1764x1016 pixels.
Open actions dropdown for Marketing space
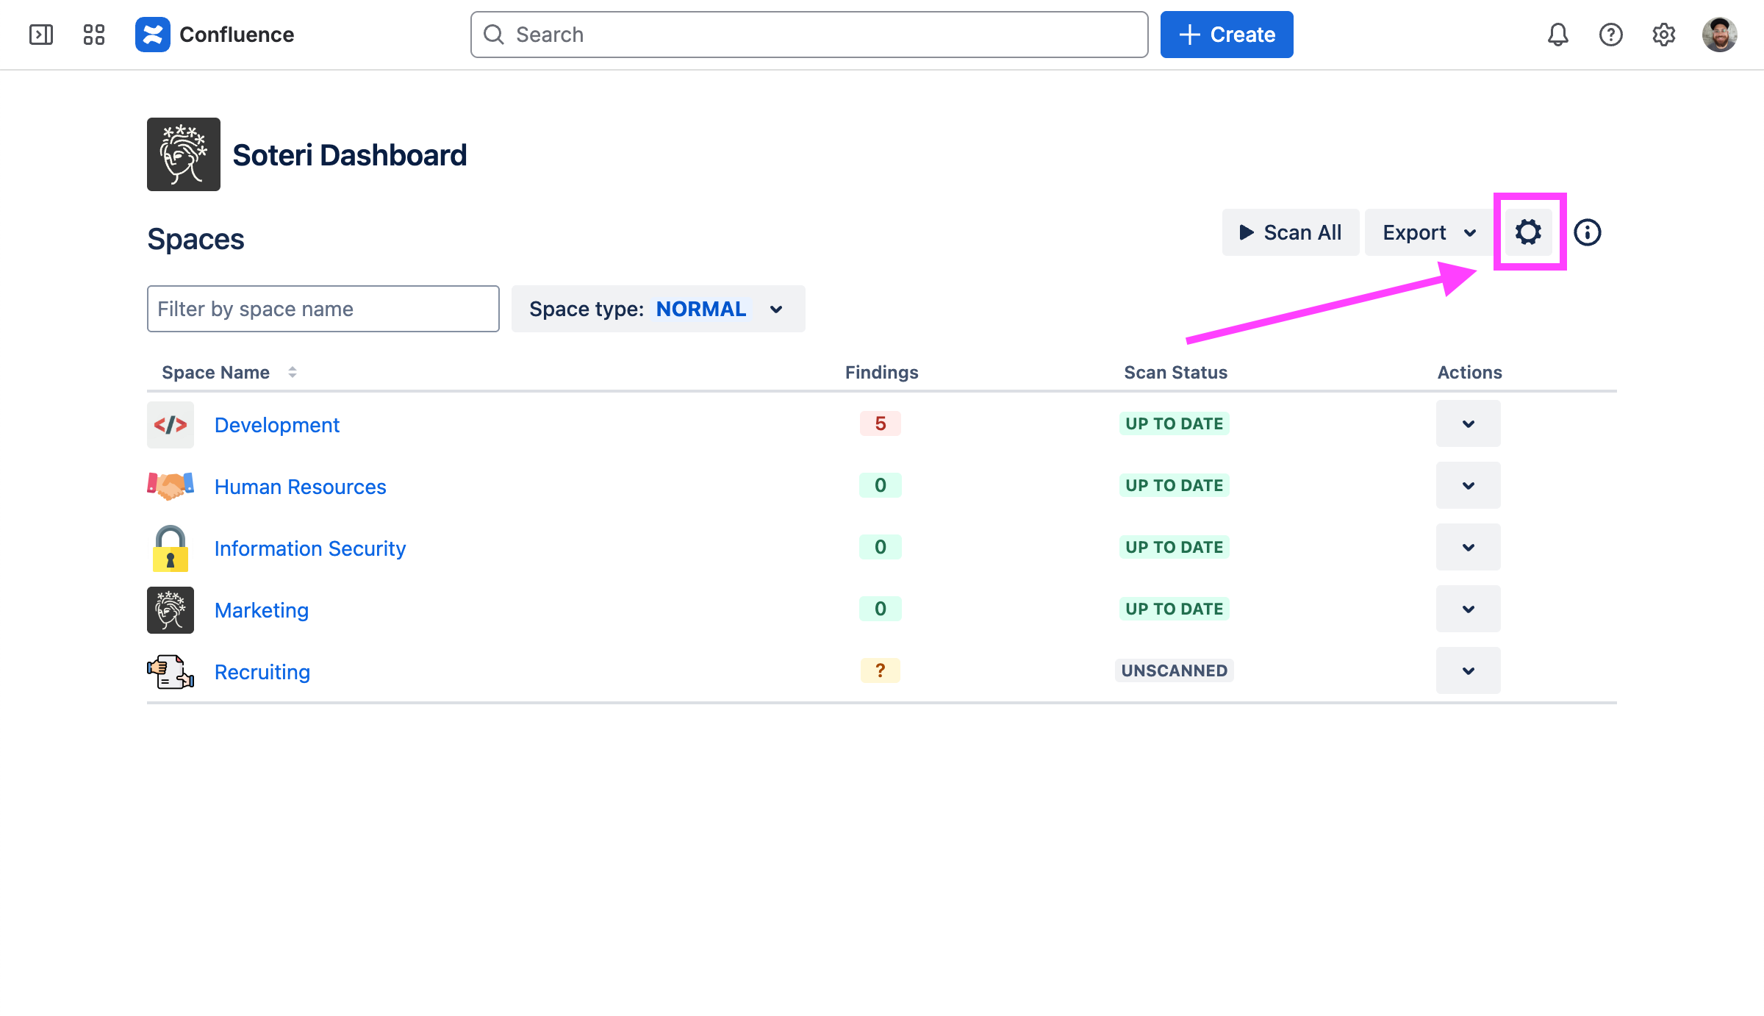coord(1468,609)
